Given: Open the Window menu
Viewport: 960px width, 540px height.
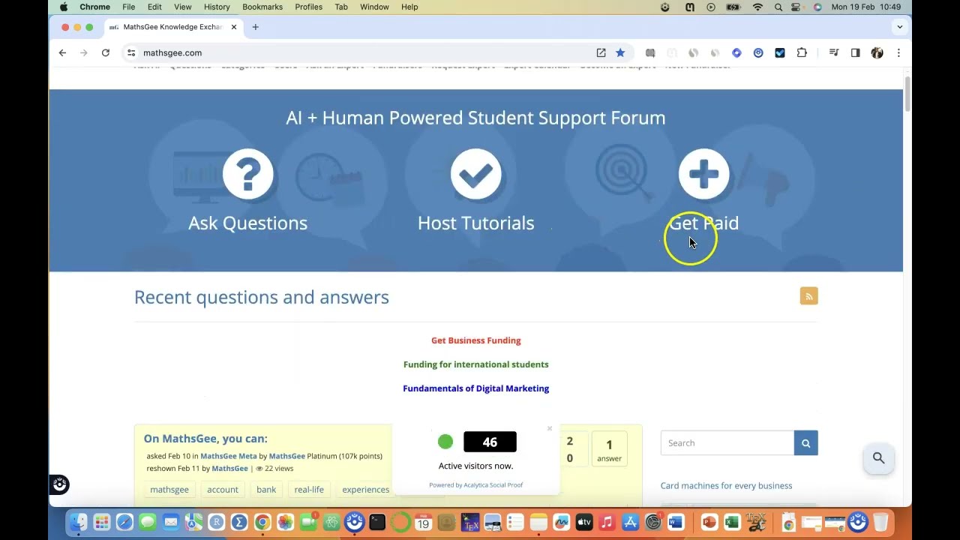Looking at the screenshot, I should pyautogui.click(x=374, y=7).
